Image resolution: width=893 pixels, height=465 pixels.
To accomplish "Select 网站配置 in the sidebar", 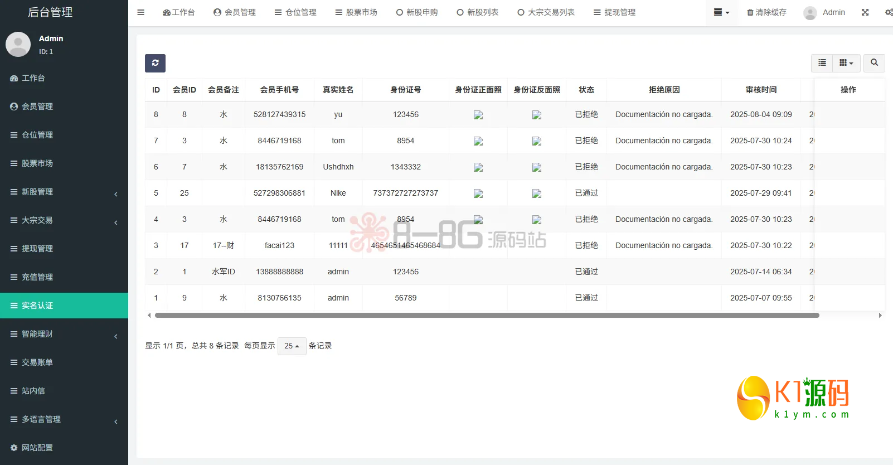I will click(64, 448).
